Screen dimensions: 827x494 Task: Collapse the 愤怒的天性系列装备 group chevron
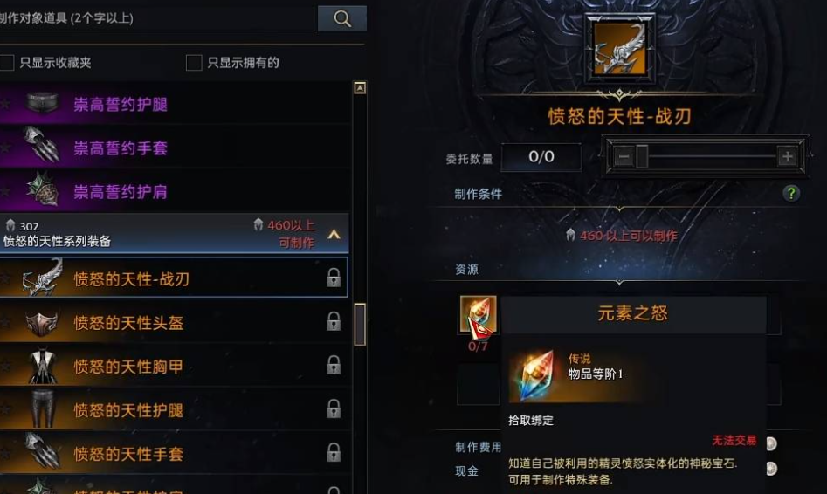(x=334, y=234)
